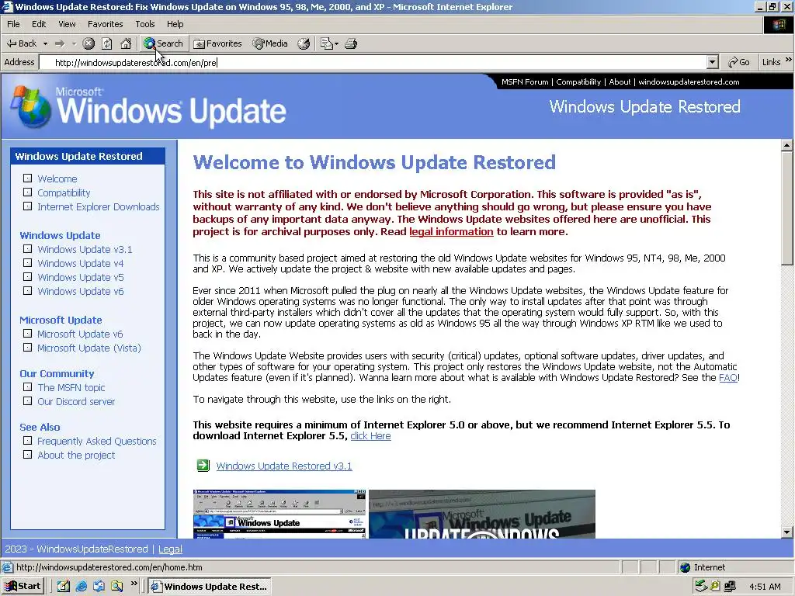Viewport: 795px width, 596px height.
Task: Open the Forward history dropdown arrow
Action: (74, 43)
